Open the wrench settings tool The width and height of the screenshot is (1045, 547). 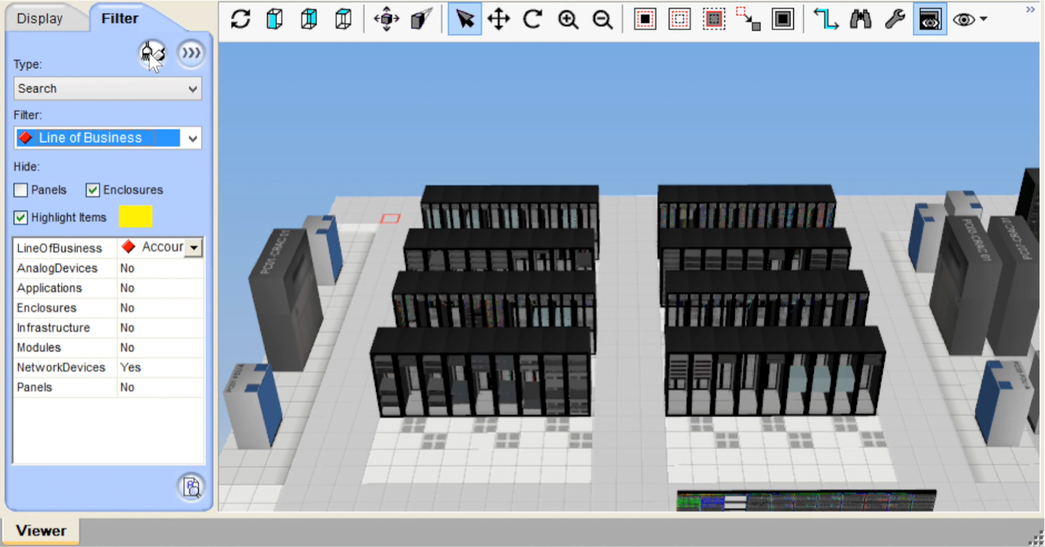tap(895, 20)
